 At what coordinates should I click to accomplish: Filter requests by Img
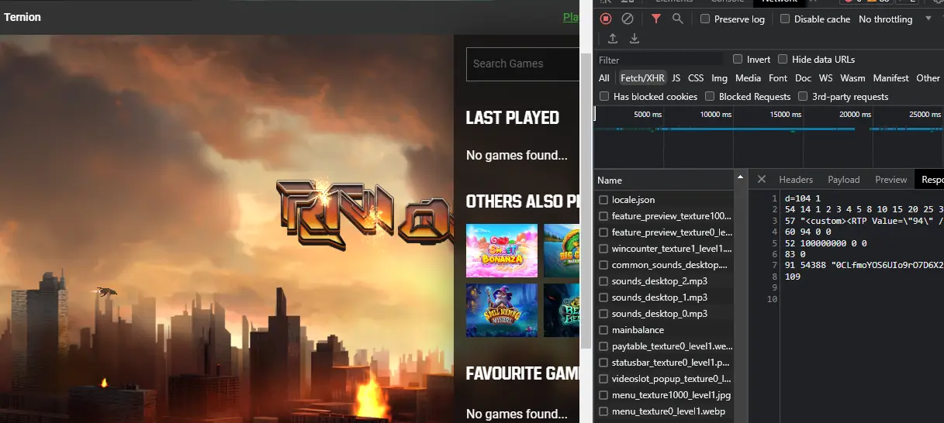(720, 78)
